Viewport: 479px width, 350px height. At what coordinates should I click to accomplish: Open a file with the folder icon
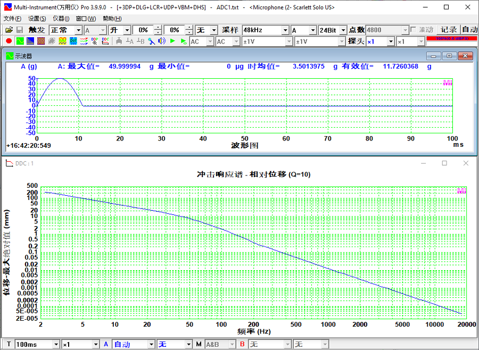tap(9, 30)
